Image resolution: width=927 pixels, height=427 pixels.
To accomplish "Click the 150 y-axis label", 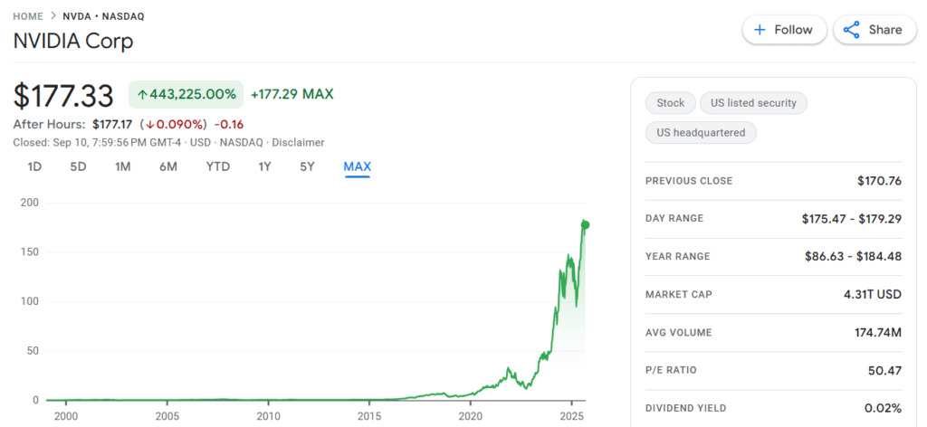I will pyautogui.click(x=30, y=252).
